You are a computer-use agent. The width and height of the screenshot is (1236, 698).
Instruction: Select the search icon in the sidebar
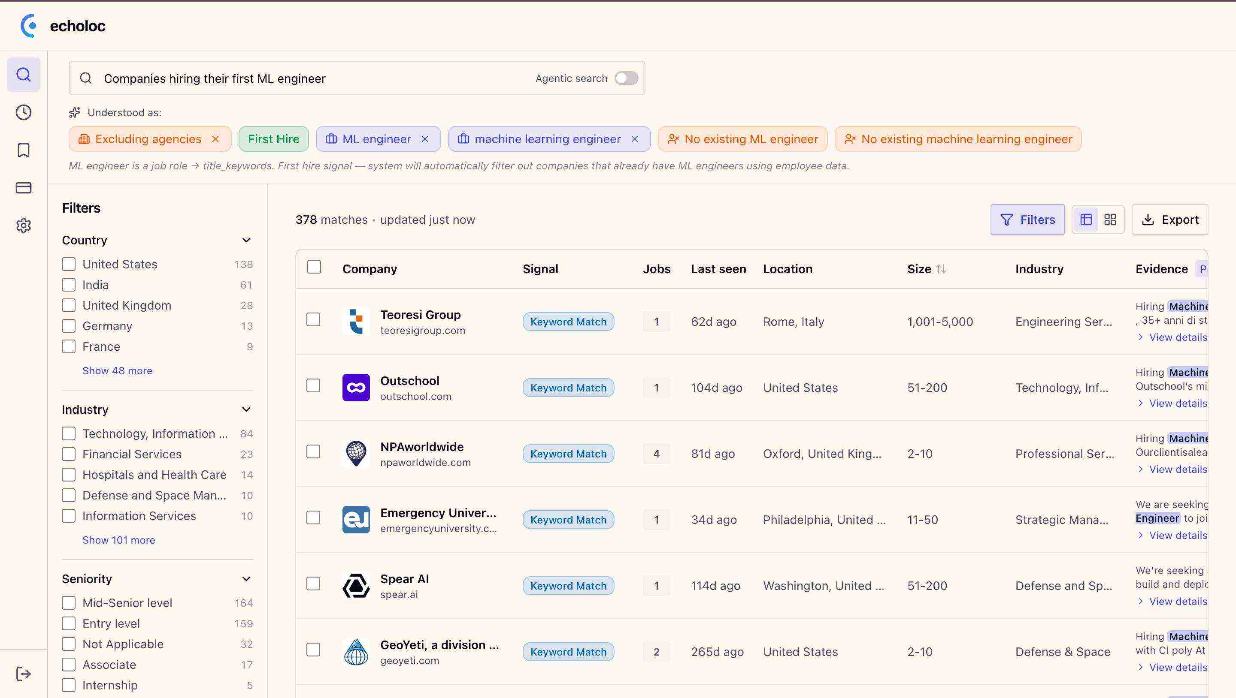click(x=24, y=74)
